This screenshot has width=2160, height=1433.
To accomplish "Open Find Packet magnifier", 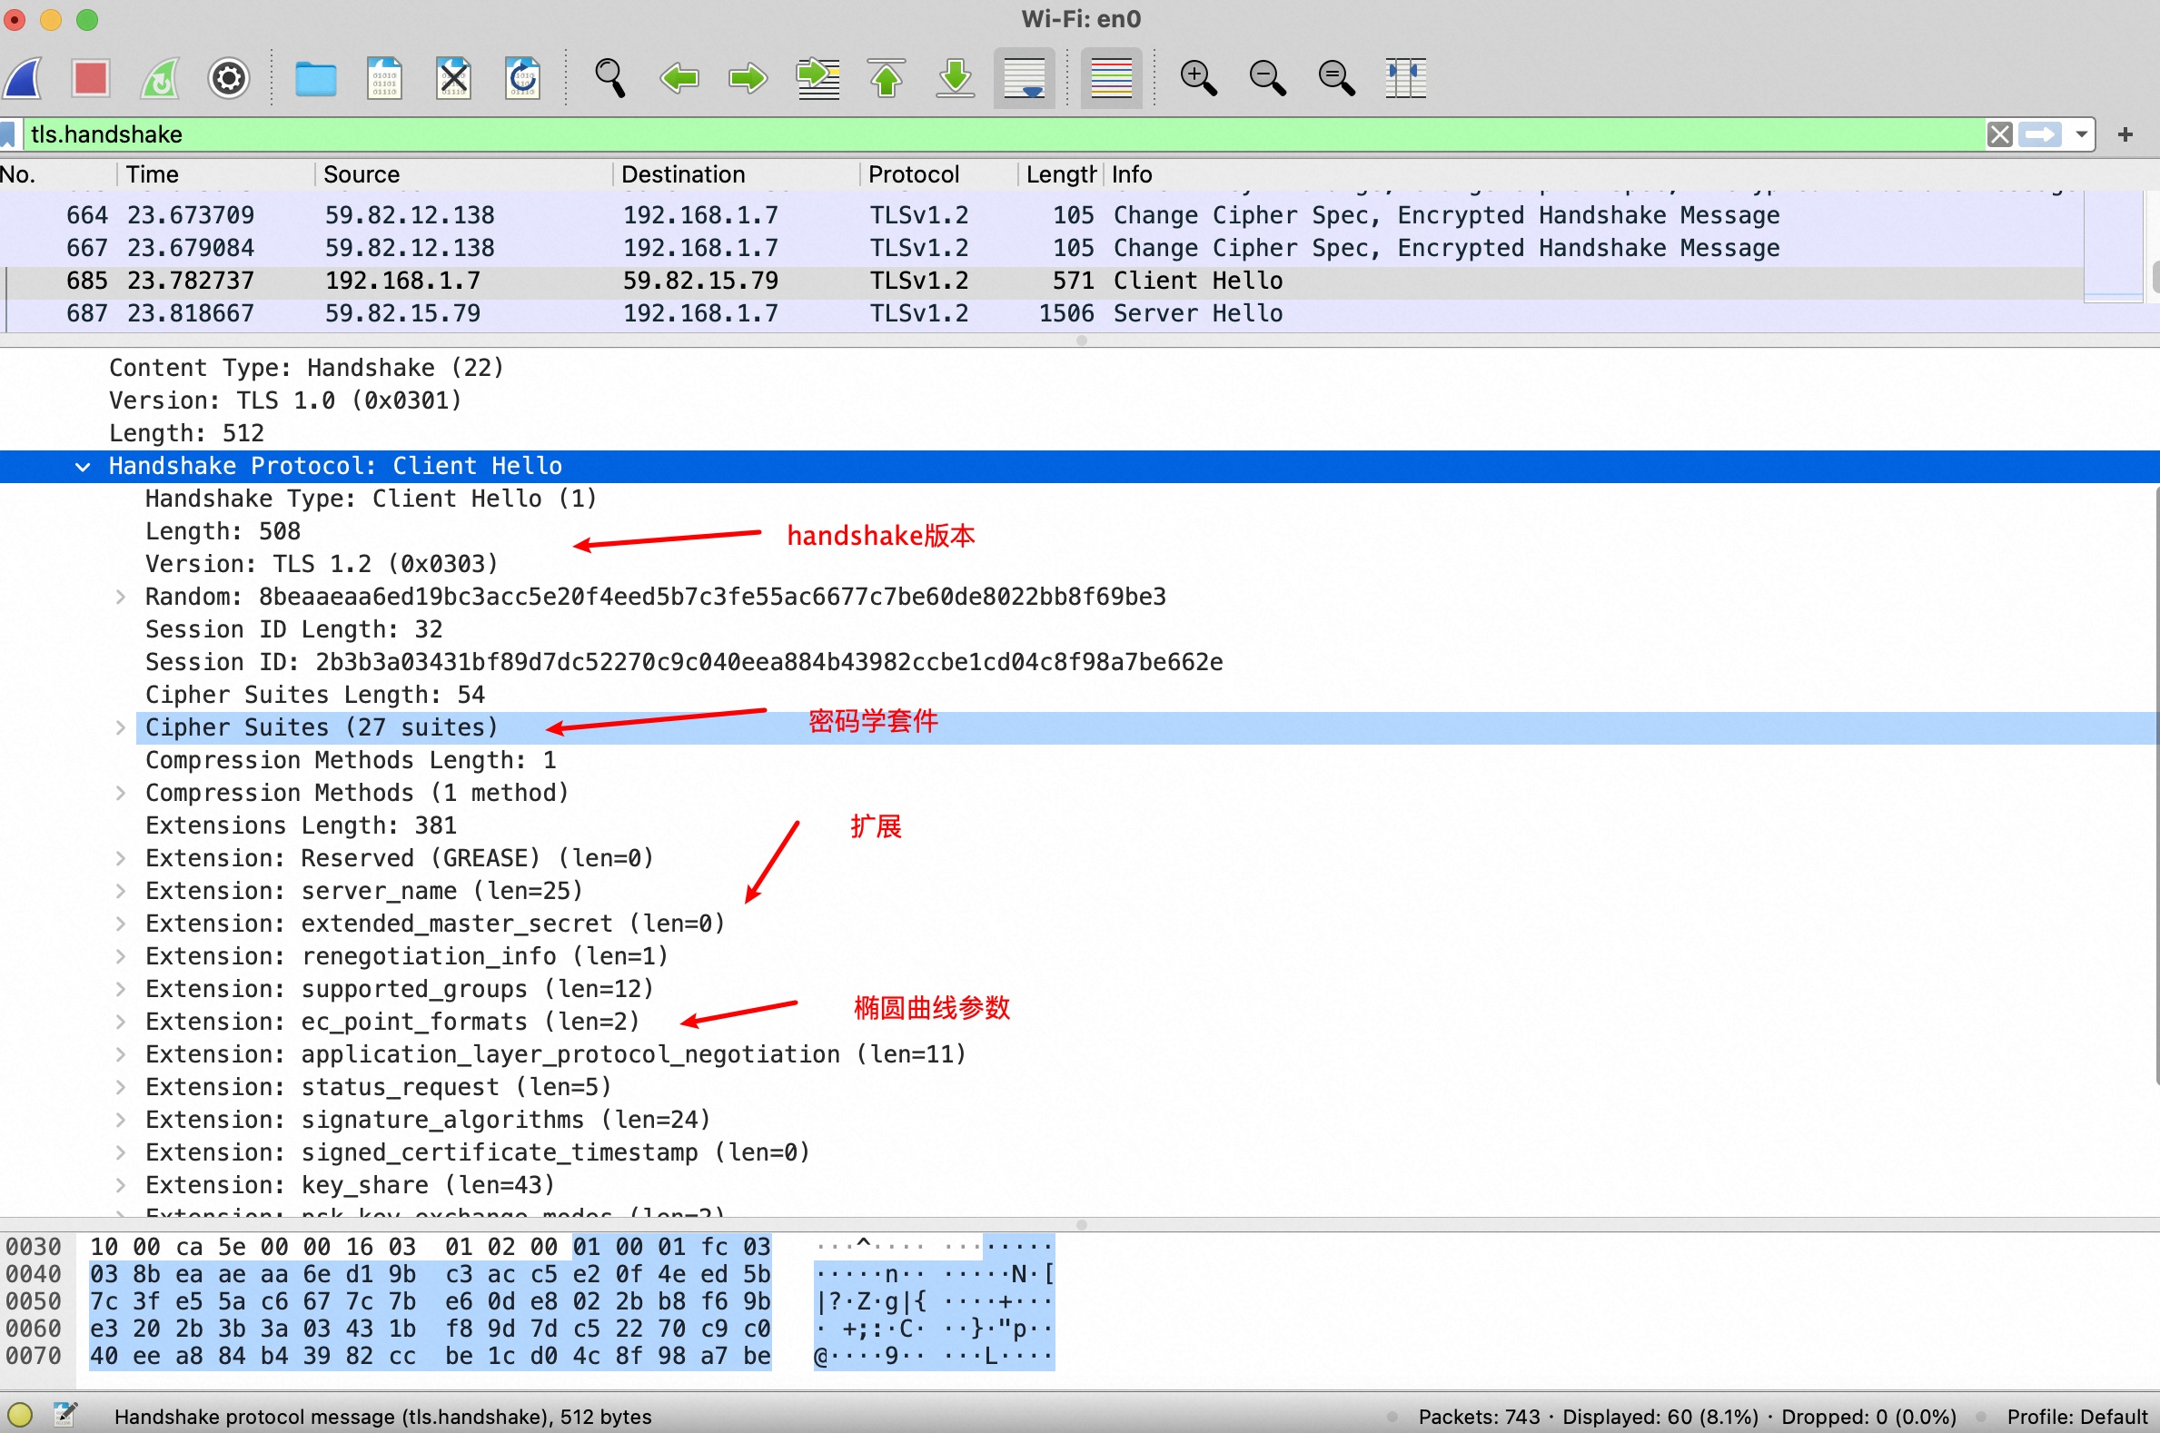I will coord(609,79).
